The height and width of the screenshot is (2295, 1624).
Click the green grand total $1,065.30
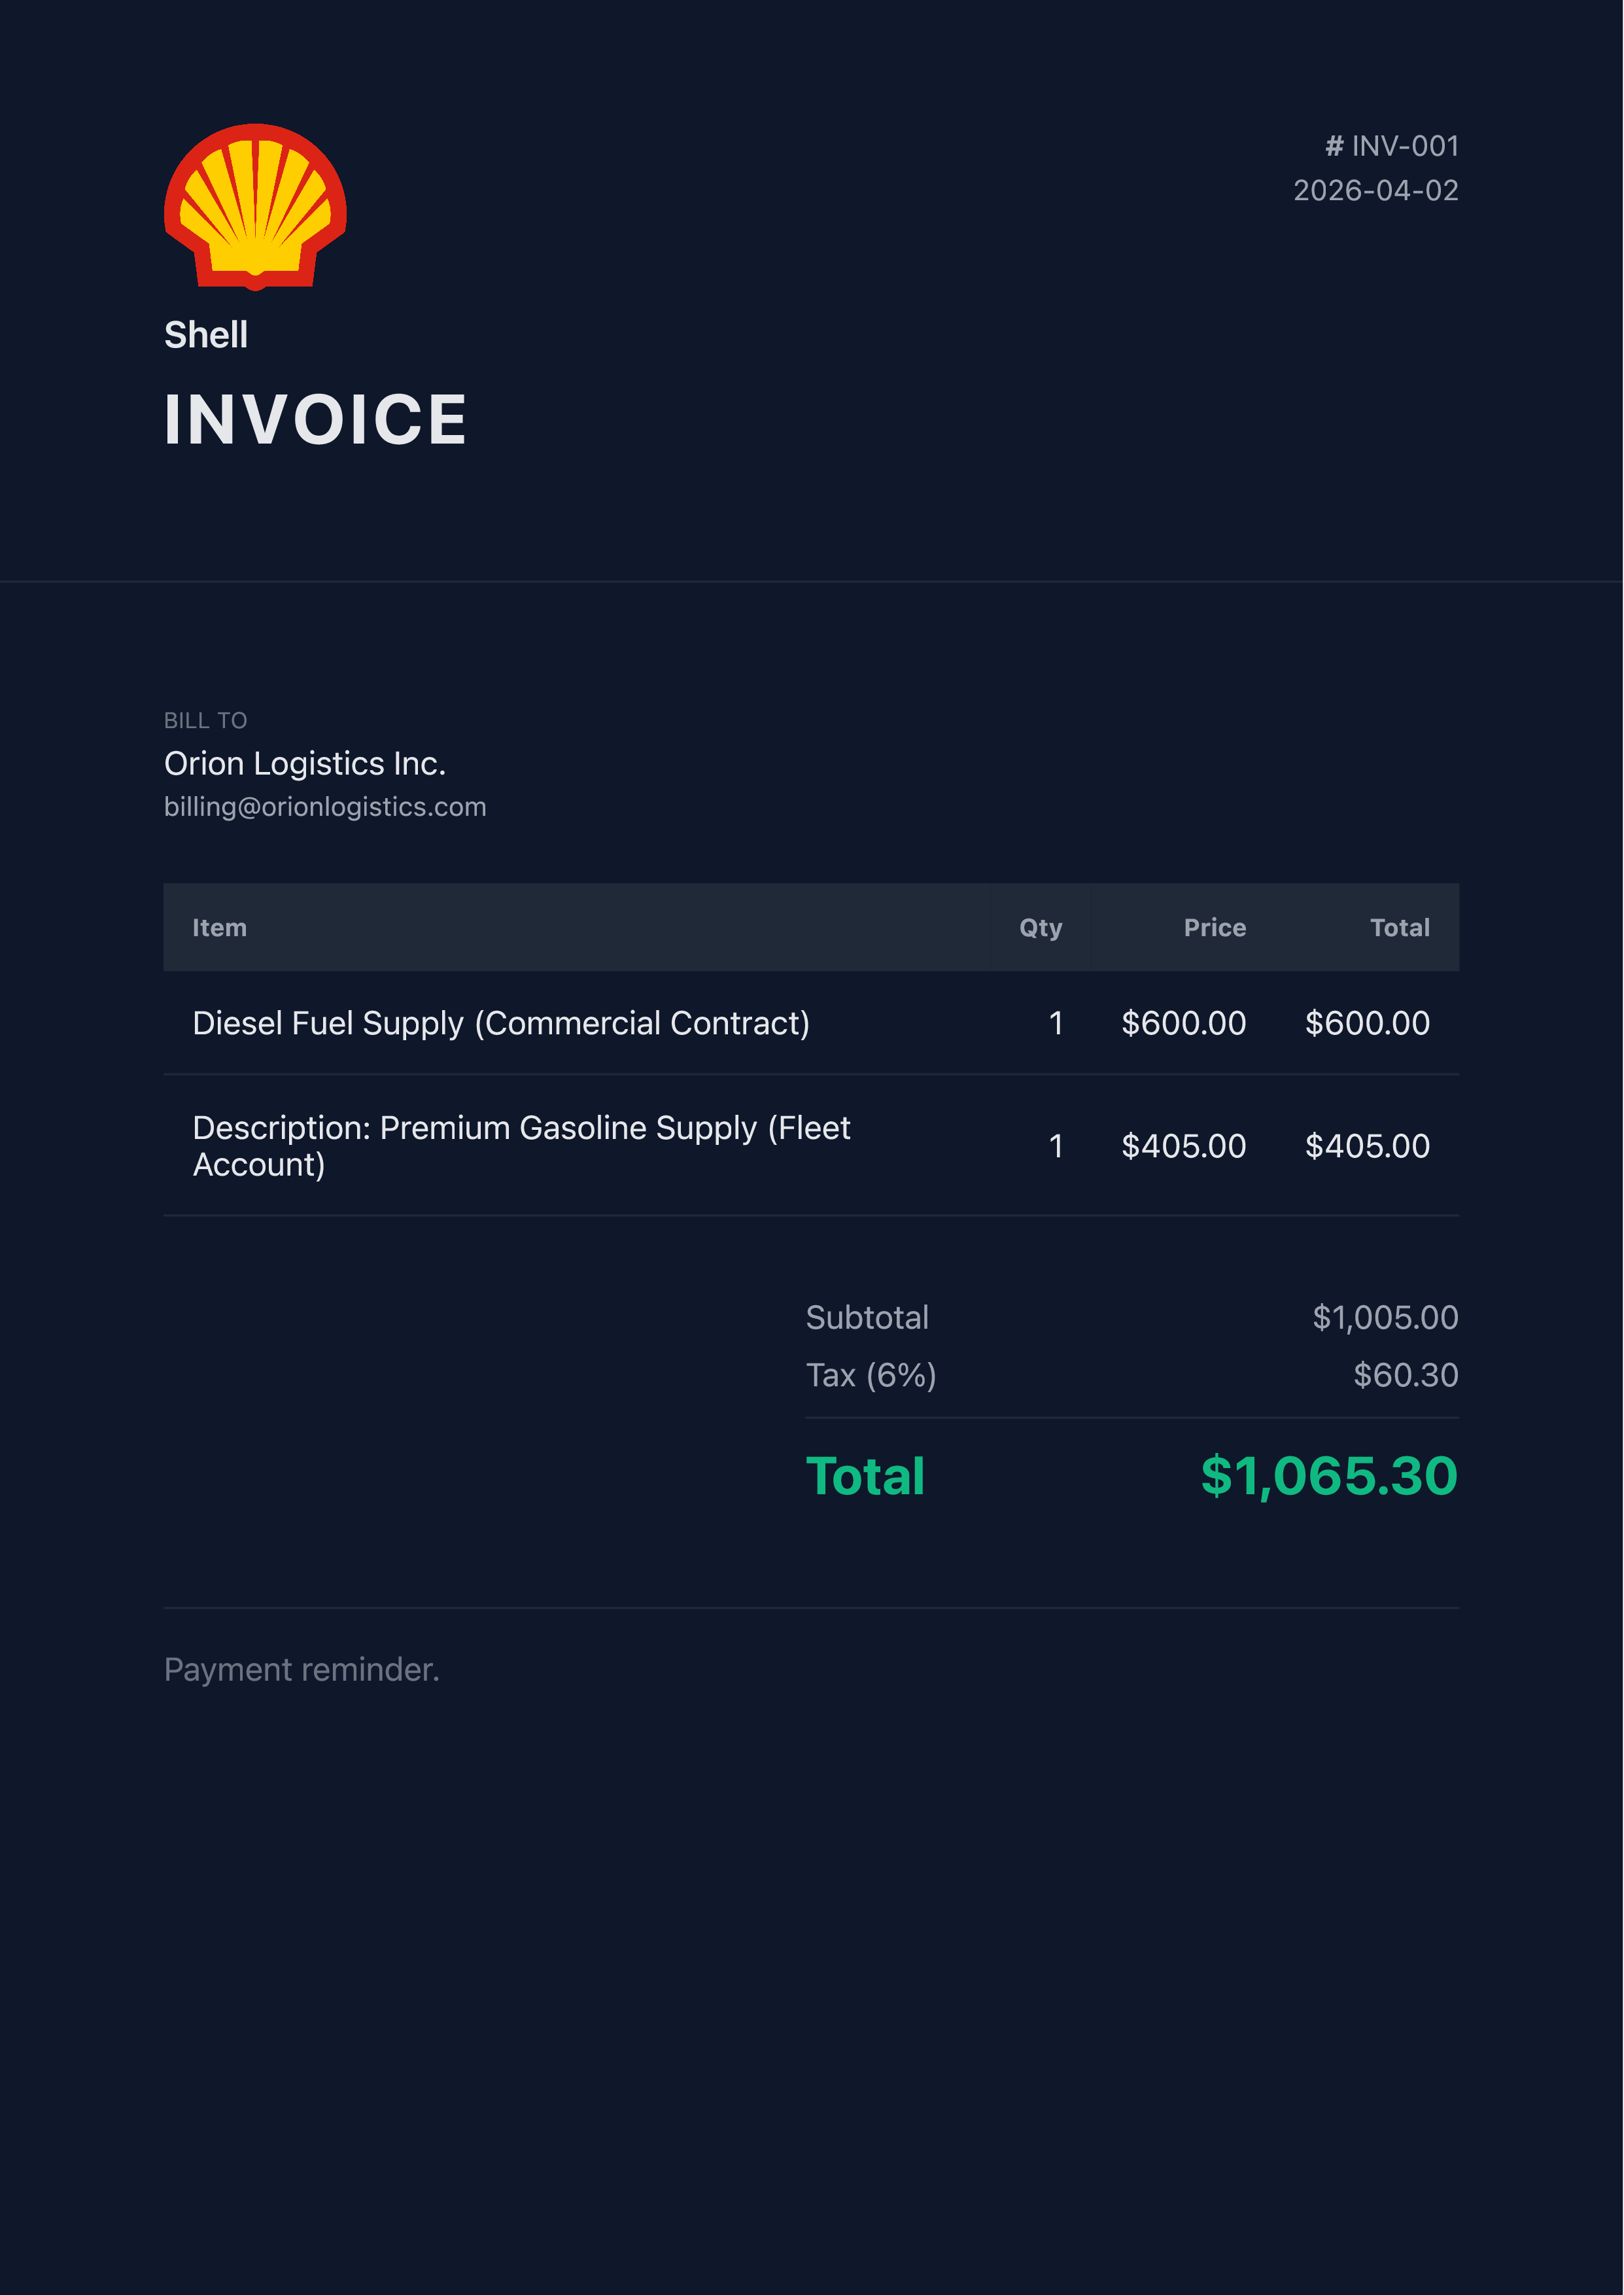pyautogui.click(x=1329, y=1476)
